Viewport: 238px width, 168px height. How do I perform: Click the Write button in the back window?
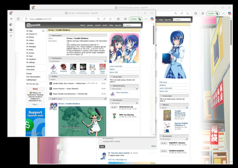coord(102,147)
